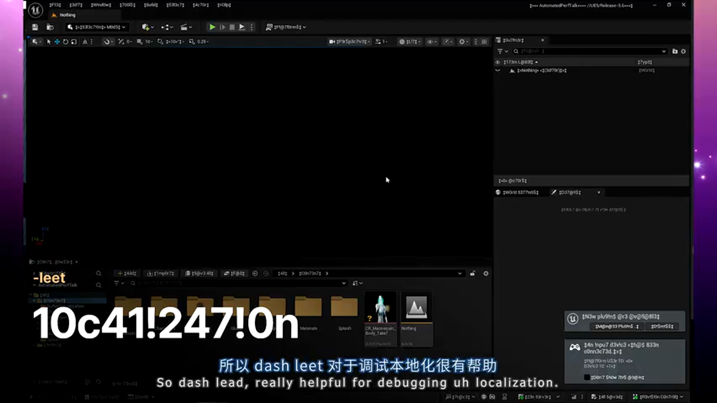Save the current level using the toolbar save icon
Image resolution: width=717 pixels, height=403 pixels.
[x=35, y=27]
